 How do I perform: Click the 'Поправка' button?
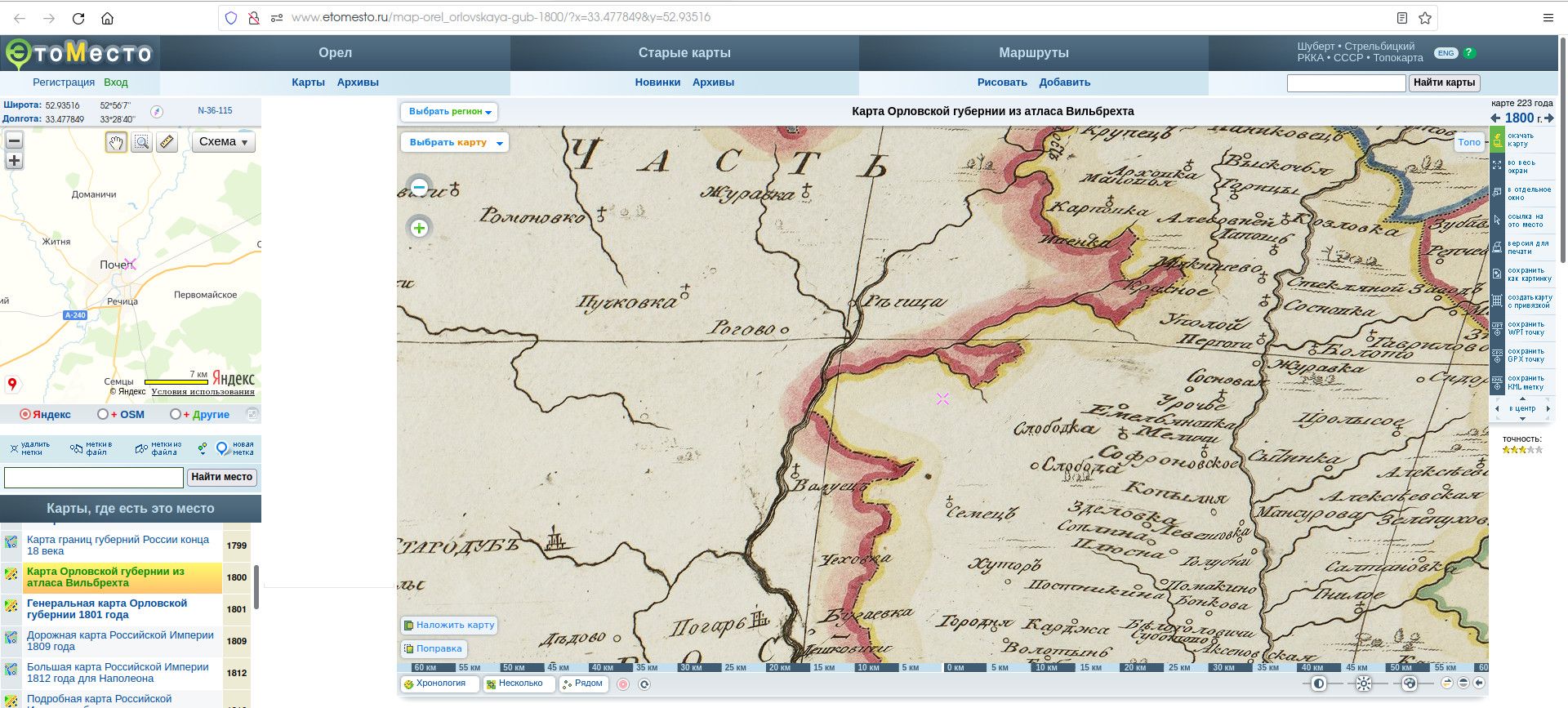pyautogui.click(x=433, y=649)
